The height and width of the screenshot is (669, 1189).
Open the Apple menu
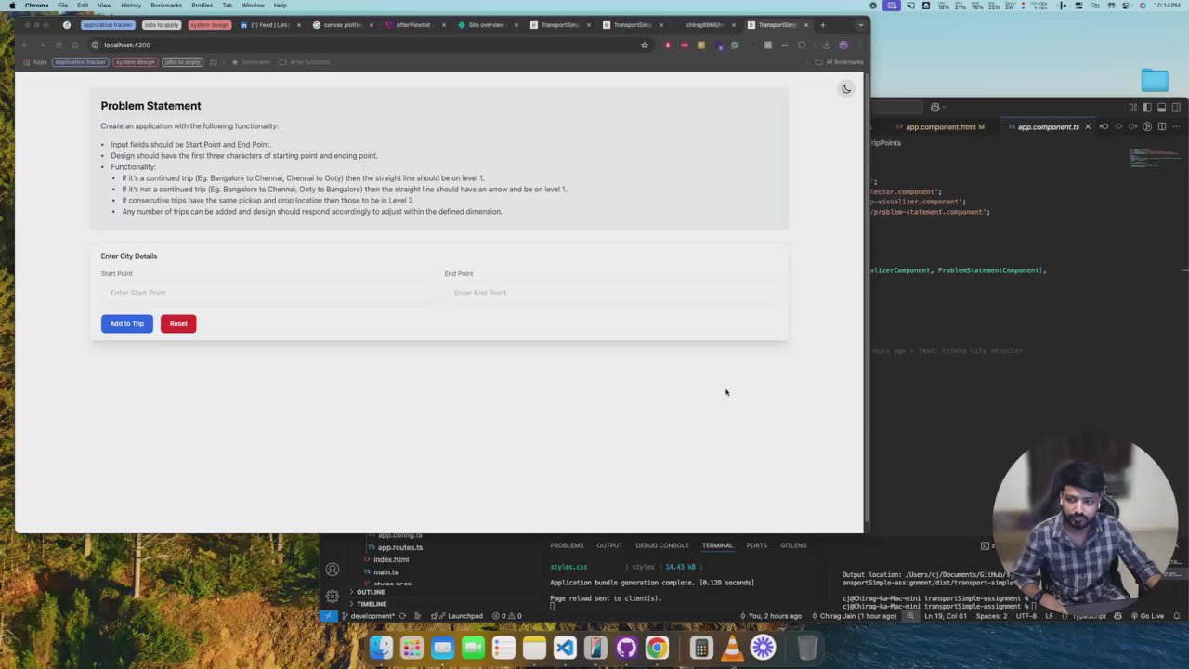(x=12, y=6)
